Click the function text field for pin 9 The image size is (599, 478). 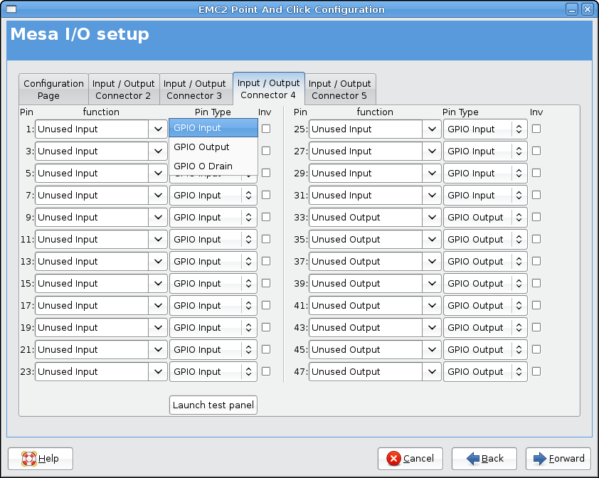point(92,218)
